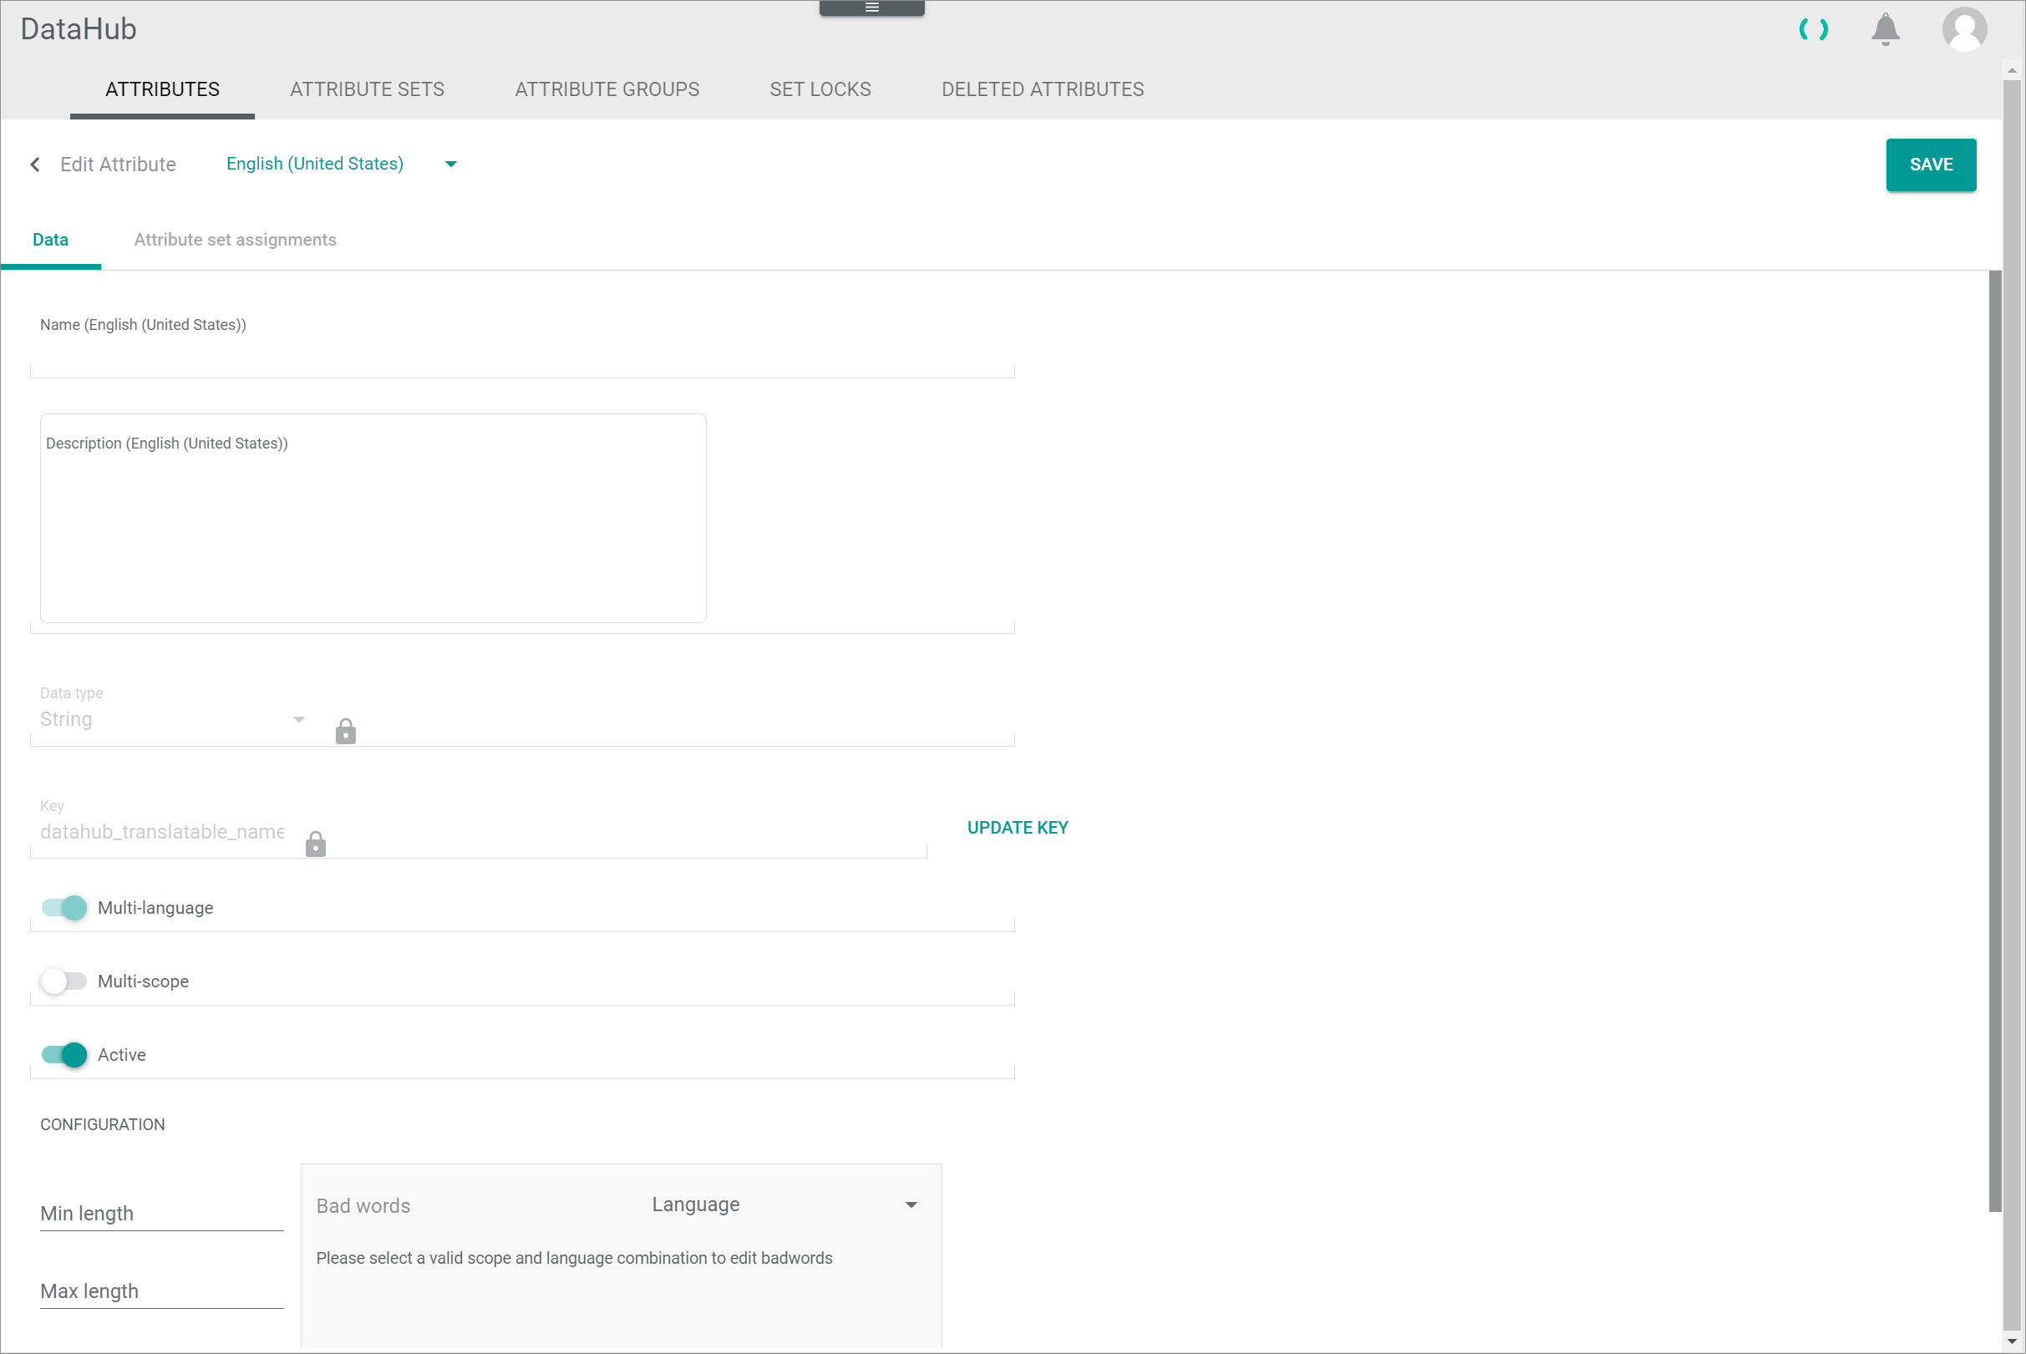Click the lock icon next to Data type

pyautogui.click(x=346, y=733)
